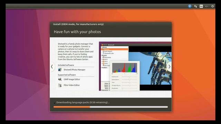Go to the previous slideshow page
Viewport: 221px width, 124px height.
[x=52, y=66]
